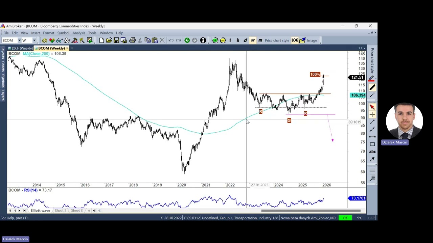Save using the floppy disk icon

116,40
